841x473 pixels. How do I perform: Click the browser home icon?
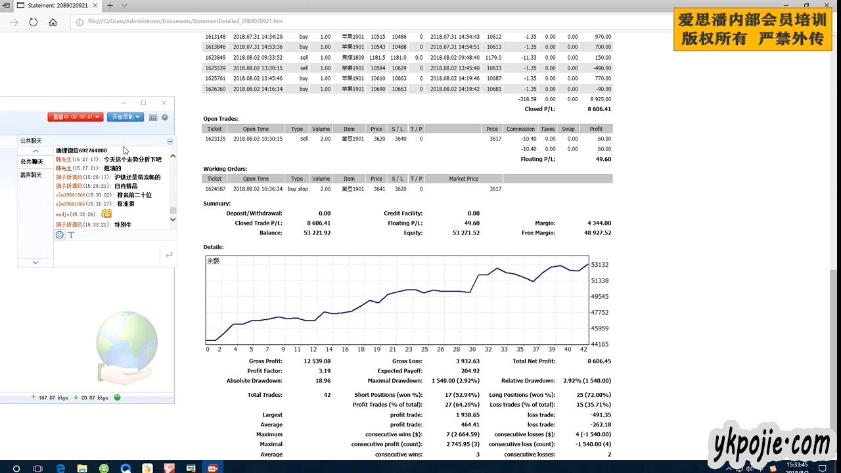(53, 22)
